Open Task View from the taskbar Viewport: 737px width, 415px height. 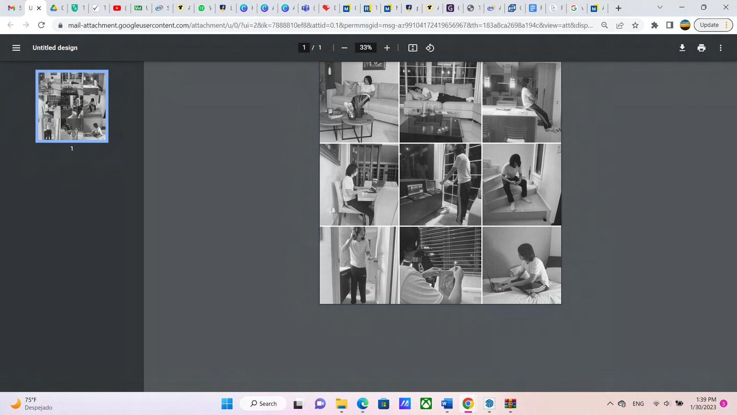point(298,403)
